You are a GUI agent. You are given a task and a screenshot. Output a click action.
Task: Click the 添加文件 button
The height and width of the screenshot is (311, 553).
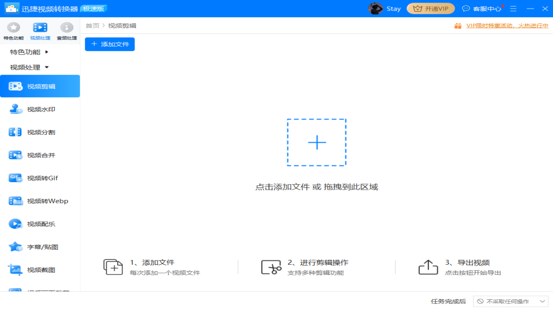(x=109, y=44)
